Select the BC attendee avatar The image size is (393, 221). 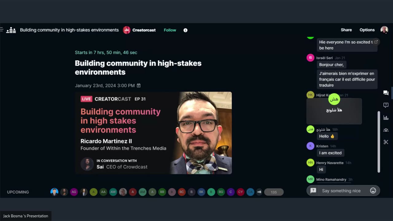coord(182,192)
